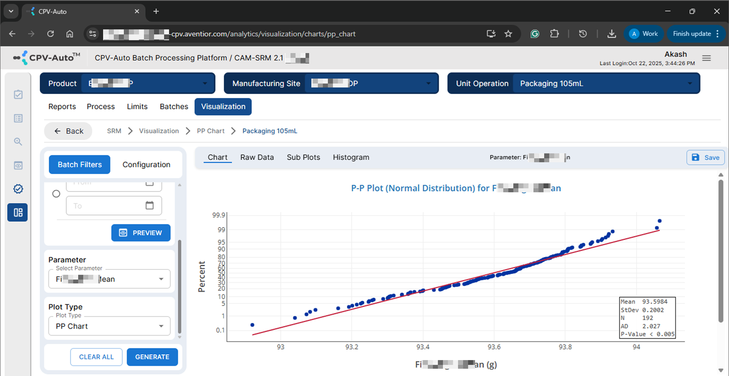The image size is (729, 376).
Task: Expand the Select Parameter dropdown
Action: coord(162,279)
